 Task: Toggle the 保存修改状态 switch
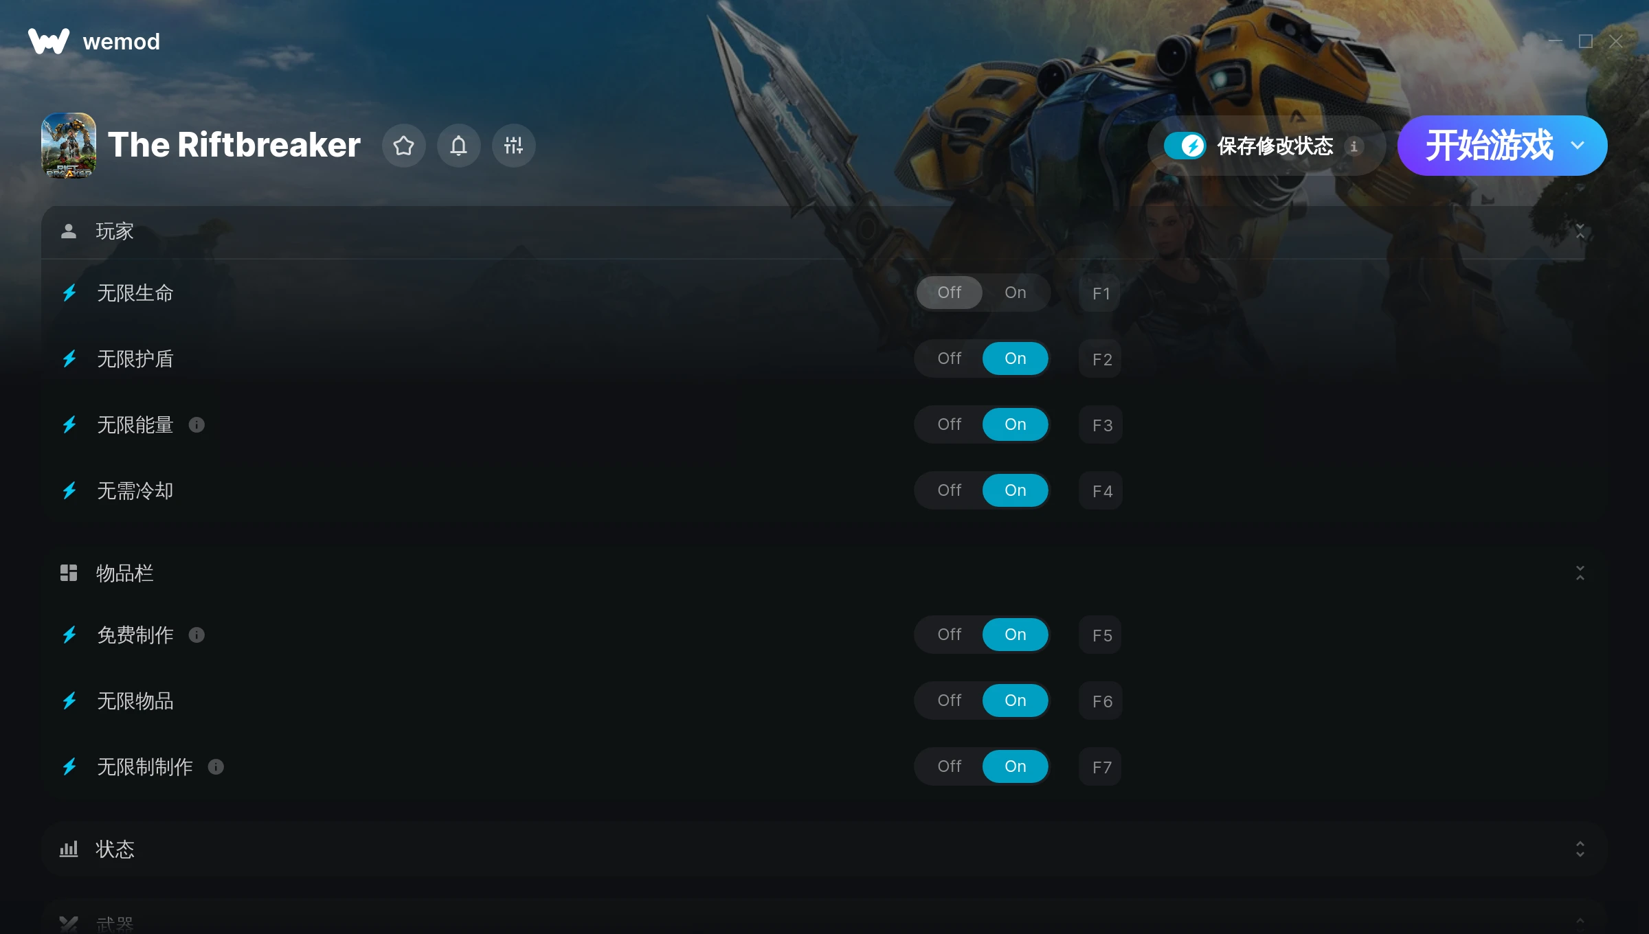tap(1185, 146)
